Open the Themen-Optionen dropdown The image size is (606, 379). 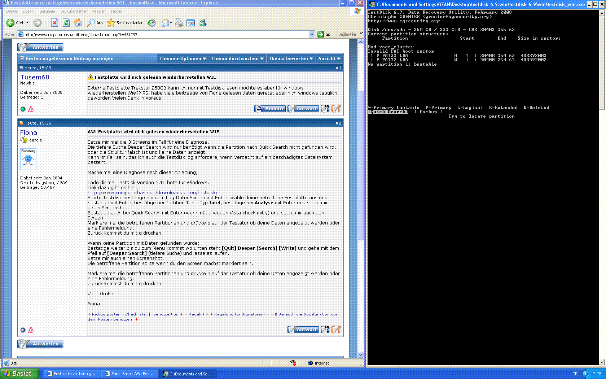click(x=183, y=58)
